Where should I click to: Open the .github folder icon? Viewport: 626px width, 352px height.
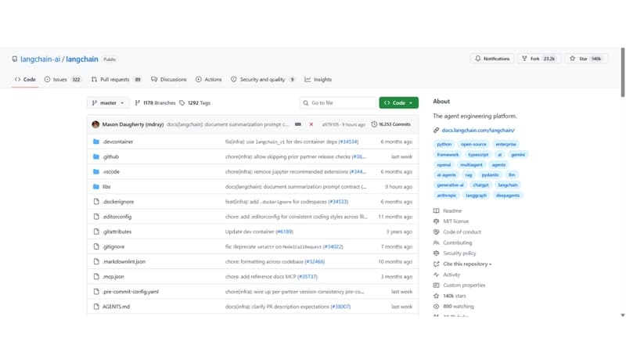(x=95, y=157)
